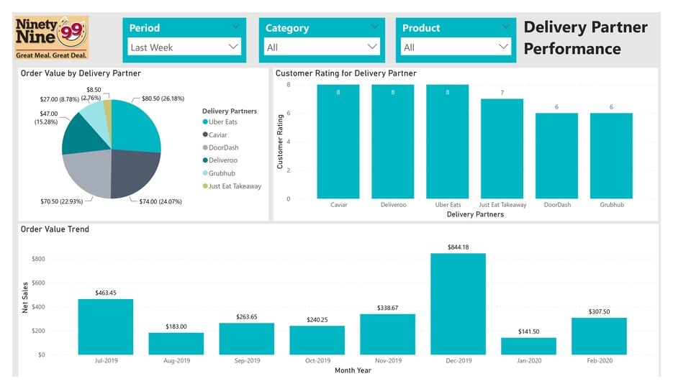Click the Just Eat Takeaway legend marker
Viewport: 673px width, 389px height.
pos(205,187)
